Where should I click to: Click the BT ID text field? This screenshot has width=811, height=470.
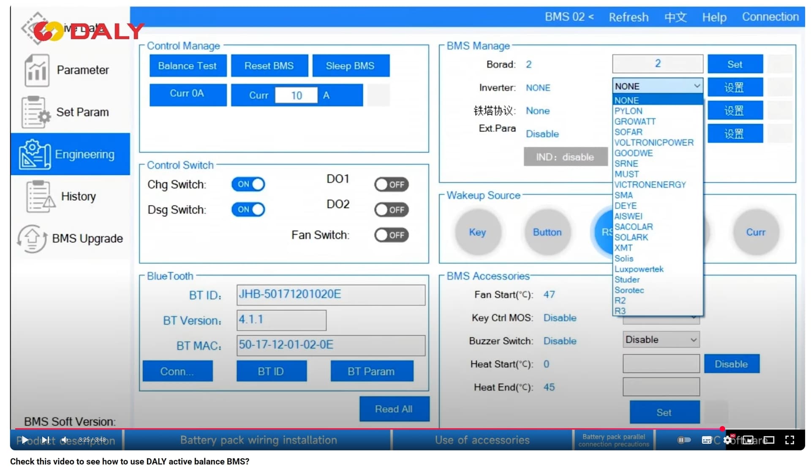pyautogui.click(x=331, y=294)
